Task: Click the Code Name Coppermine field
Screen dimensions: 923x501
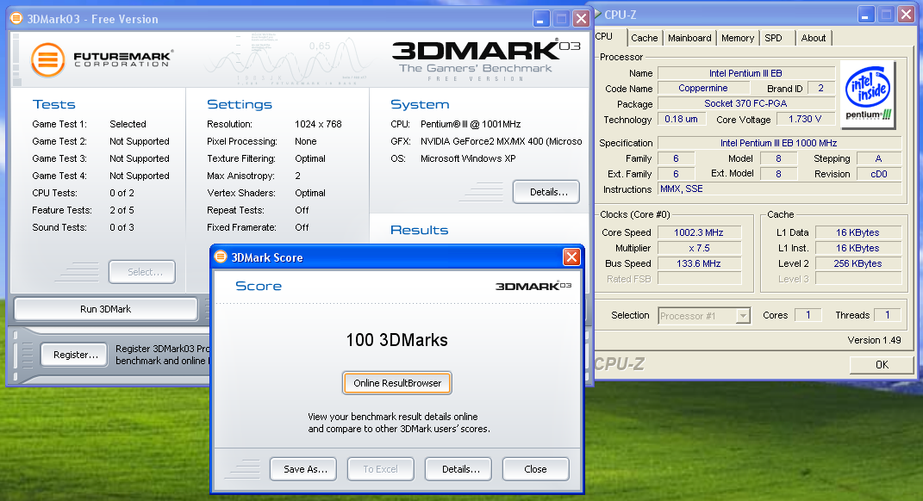Action: tap(703, 88)
